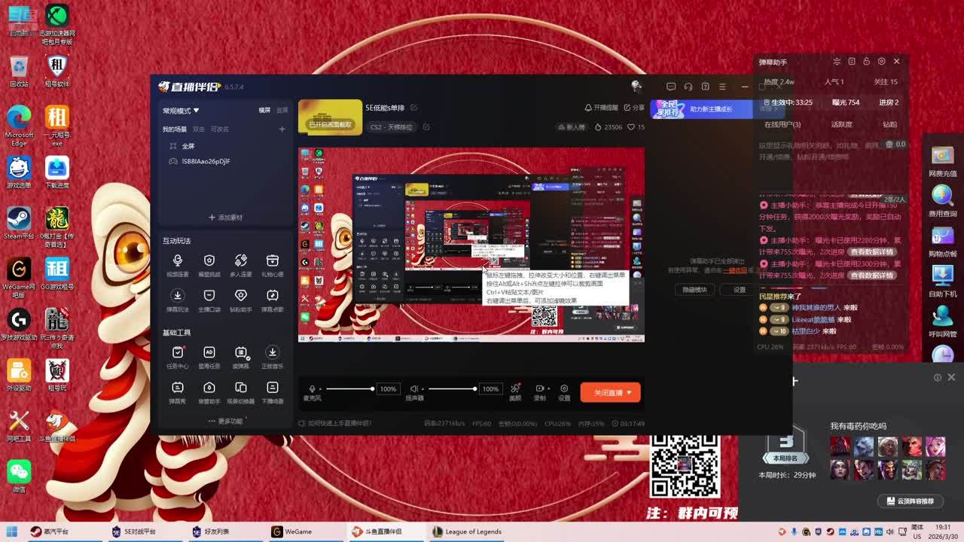Image resolution: width=964 pixels, height=542 pixels.
Task: Open the 钻粉助手 diamond fan helper
Action: 241,300
